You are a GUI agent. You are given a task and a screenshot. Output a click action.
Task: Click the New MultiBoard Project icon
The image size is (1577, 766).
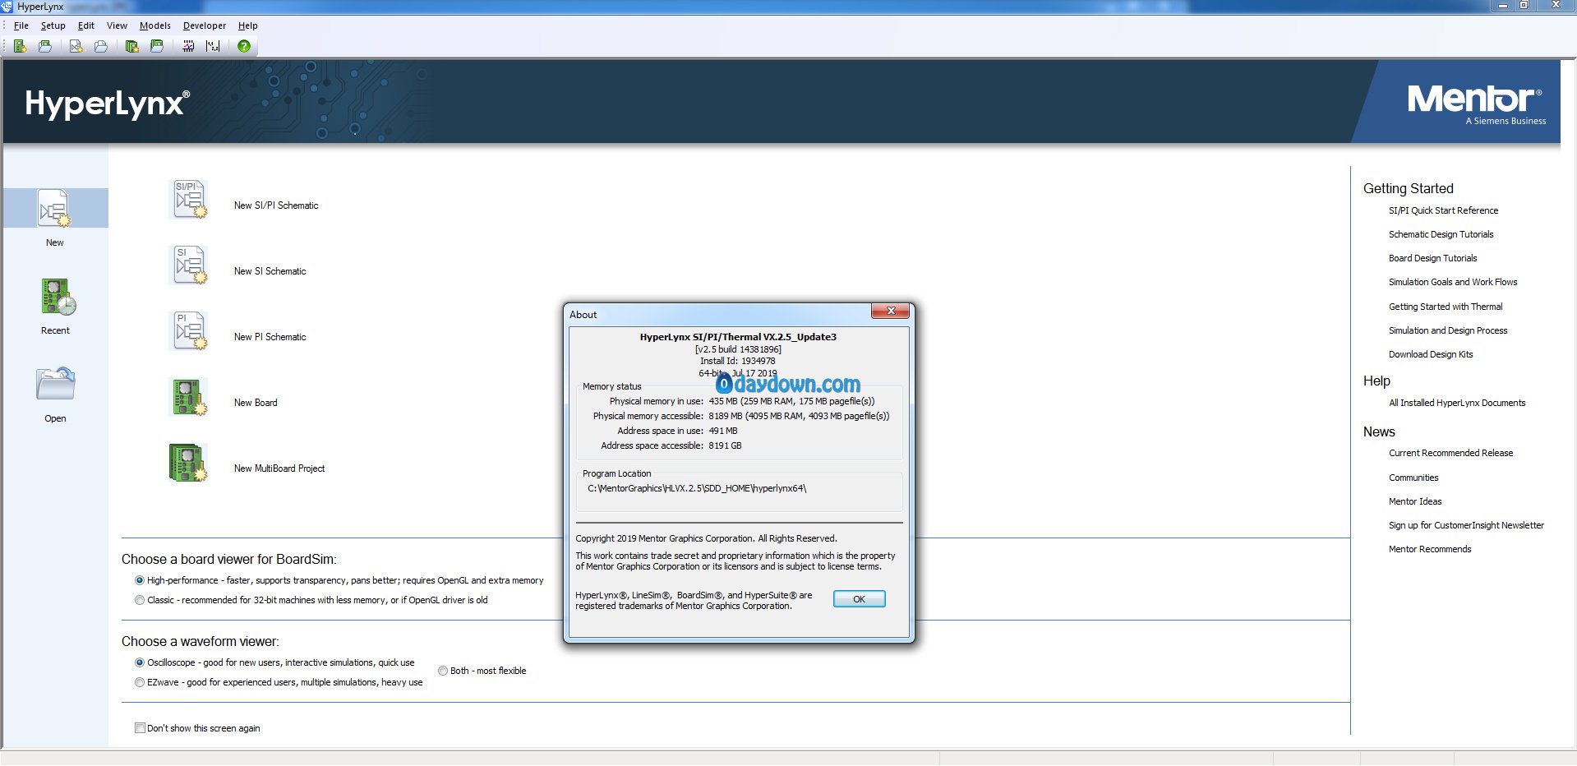click(188, 463)
